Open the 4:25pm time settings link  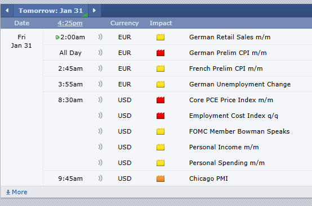click(x=70, y=23)
